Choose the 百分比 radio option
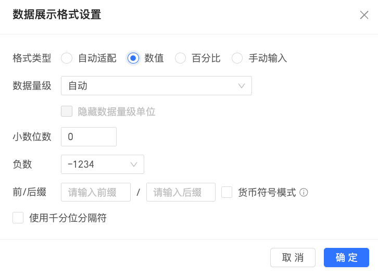Viewport: 378px width, 276px height. click(x=180, y=58)
